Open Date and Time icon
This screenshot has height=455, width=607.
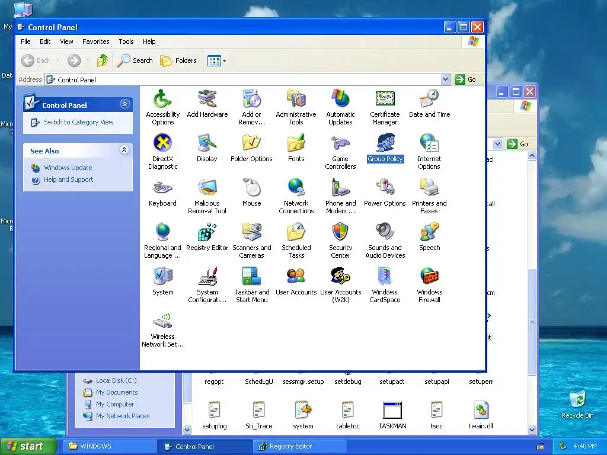tap(429, 103)
